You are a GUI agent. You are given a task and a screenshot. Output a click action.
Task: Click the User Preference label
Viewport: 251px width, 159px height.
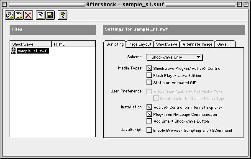pyautogui.click(x=127, y=91)
